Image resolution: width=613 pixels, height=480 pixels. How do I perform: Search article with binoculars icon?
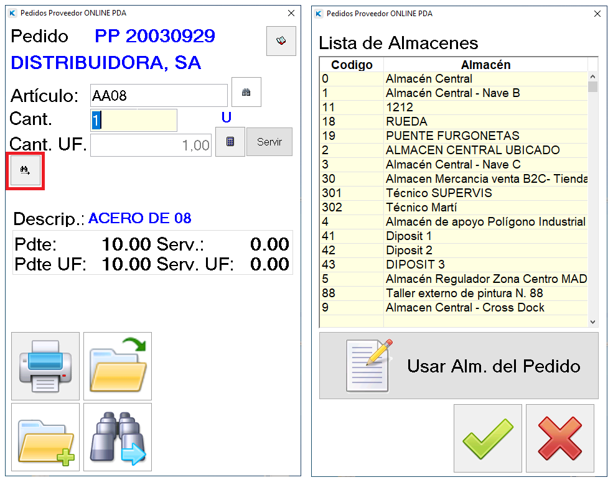(246, 92)
